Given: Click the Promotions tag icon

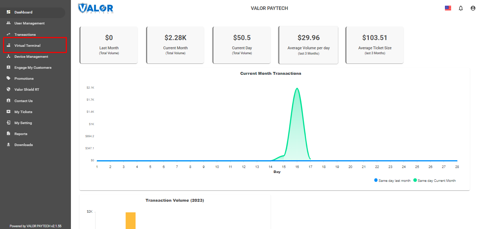Looking at the screenshot, I should [9, 78].
